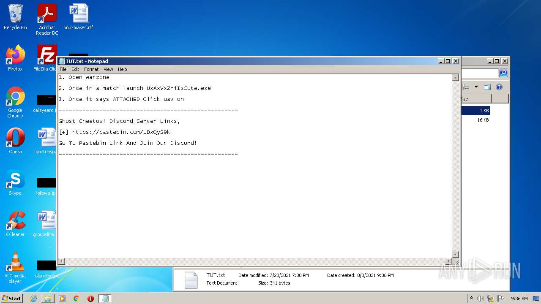Select followa.jpg desktop file

(x=45, y=186)
